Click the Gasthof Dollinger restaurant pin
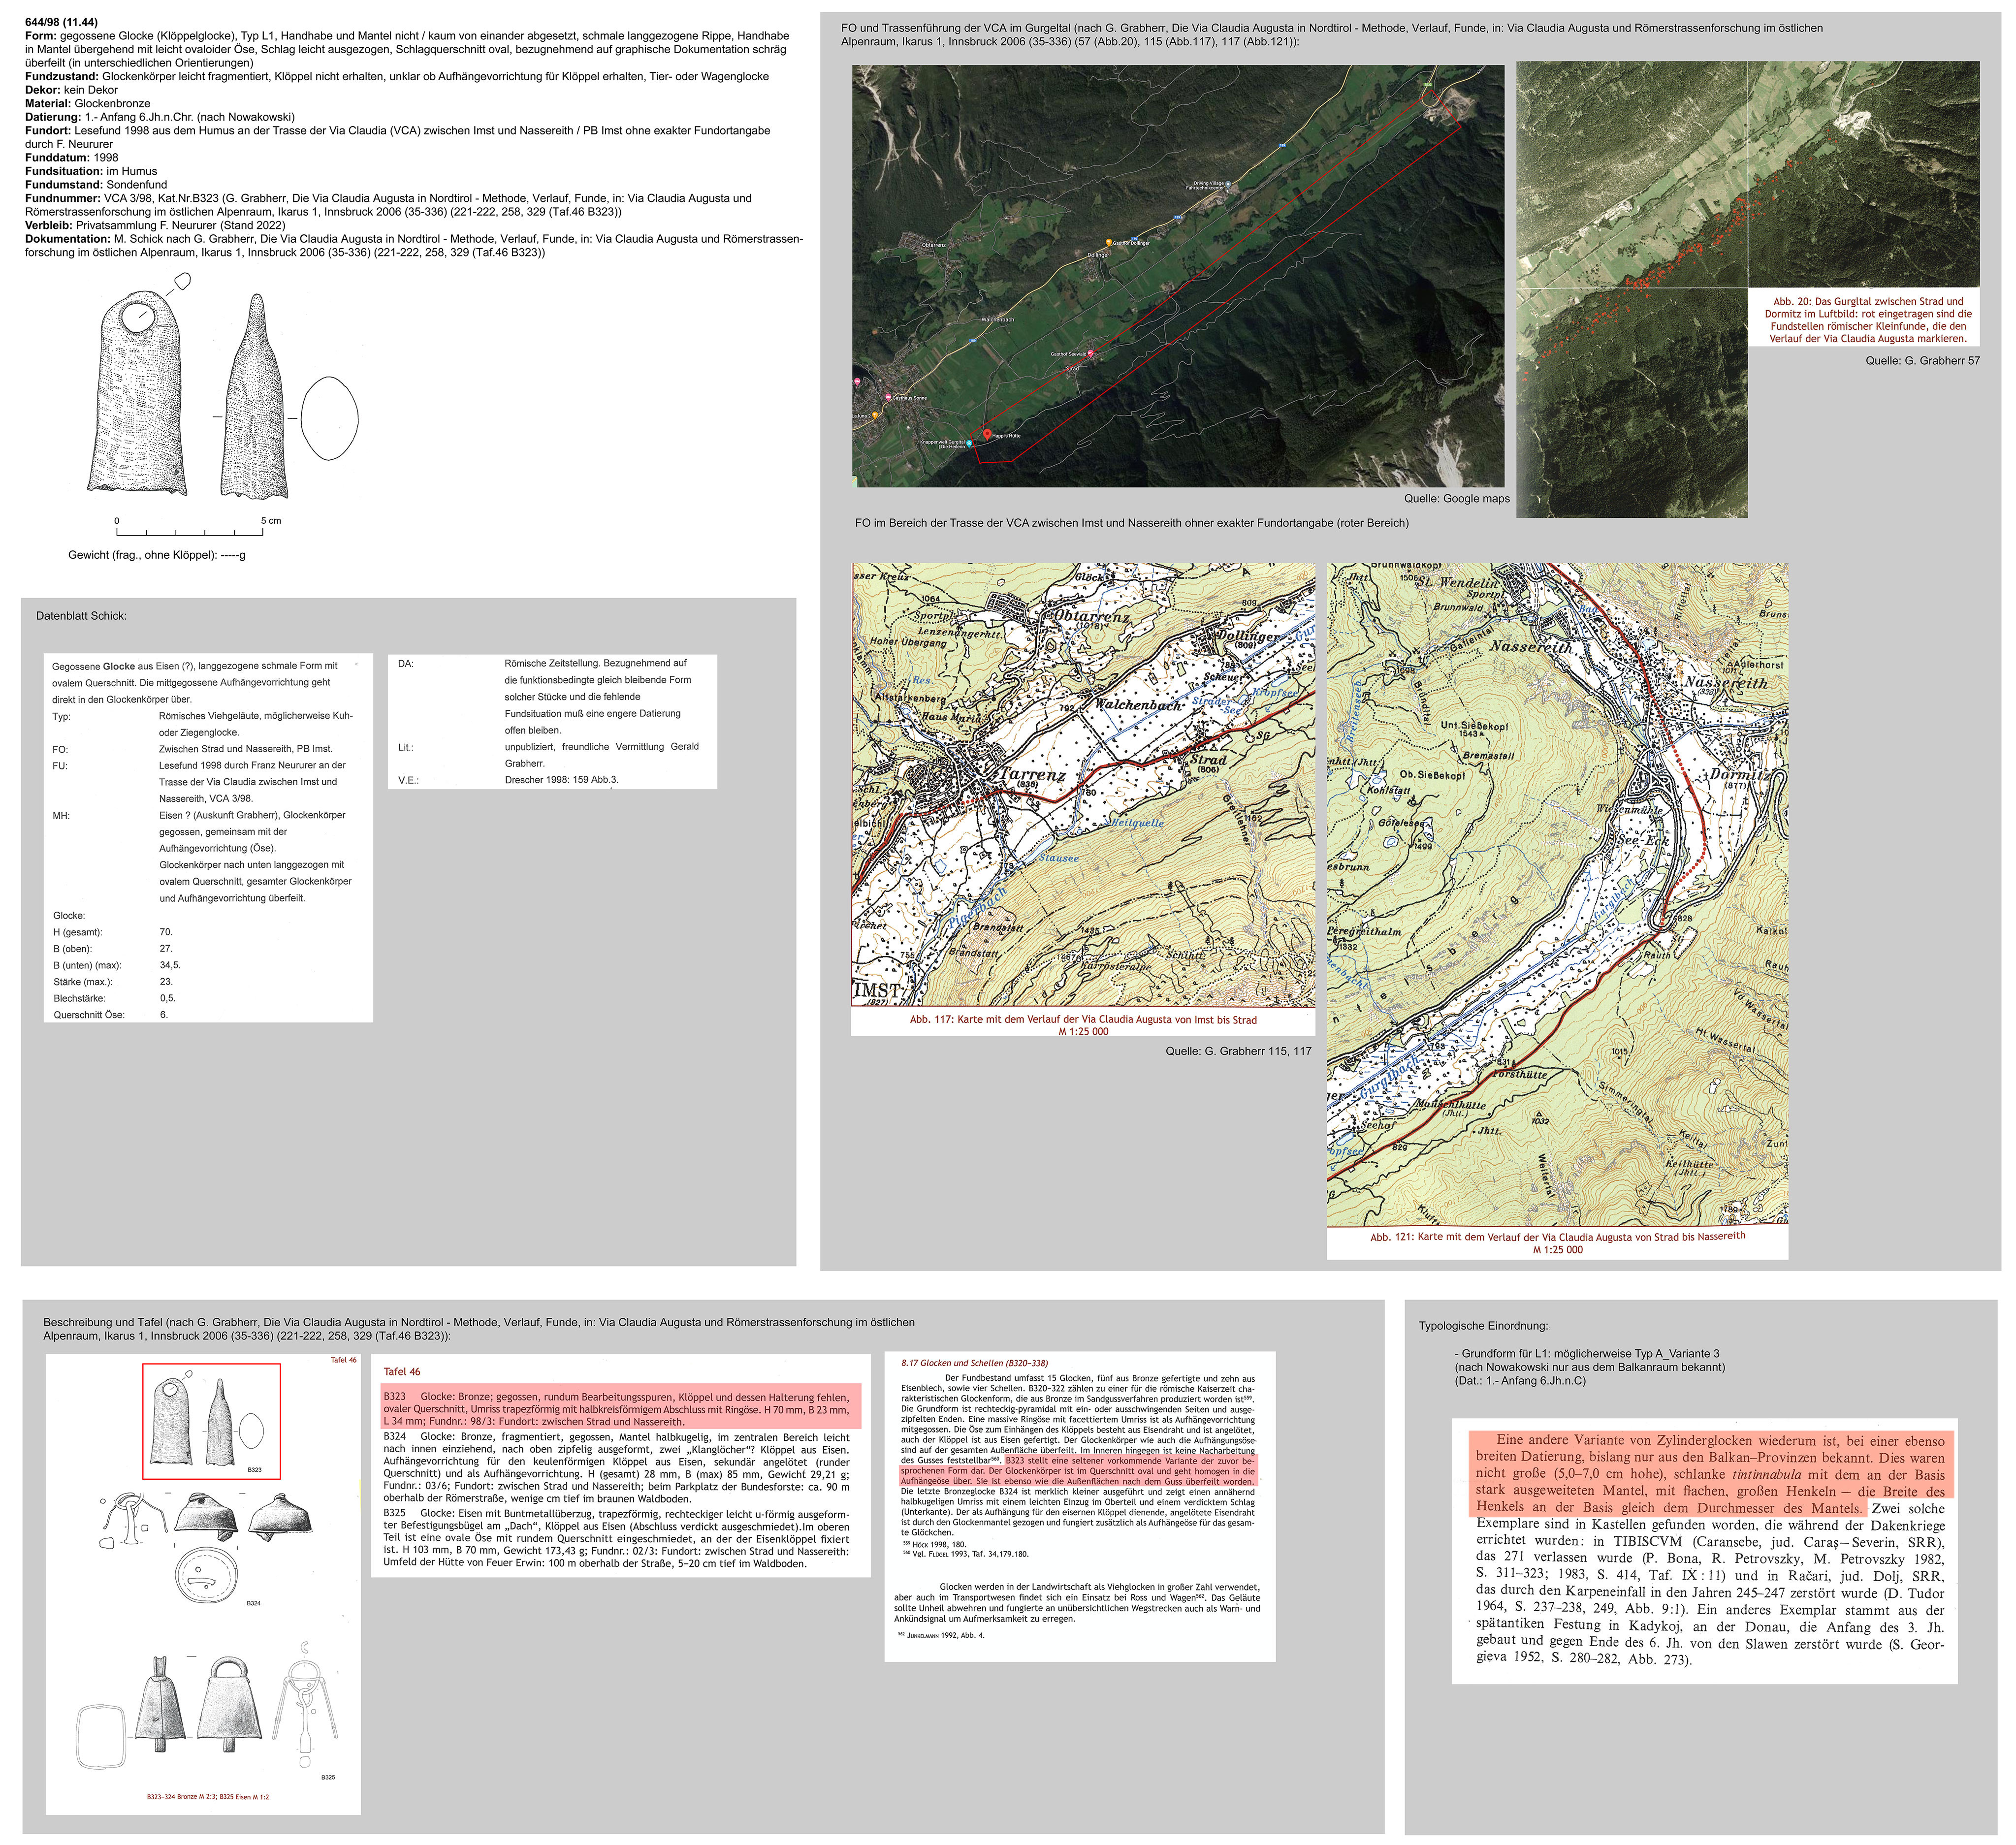Viewport: 2016px width, 1845px height. click(x=1109, y=243)
